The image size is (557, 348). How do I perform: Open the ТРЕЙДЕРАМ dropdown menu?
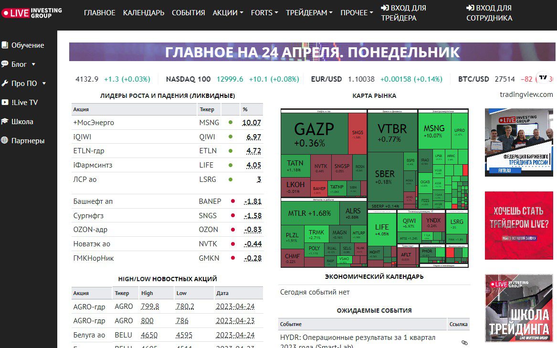point(309,13)
